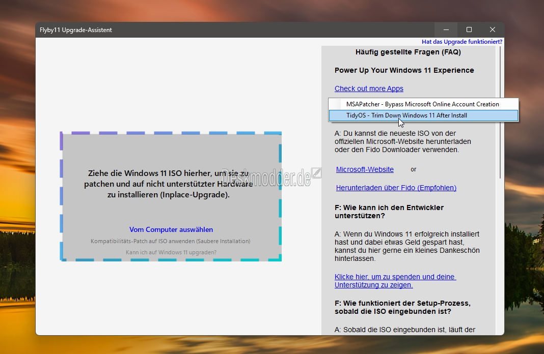The width and height of the screenshot is (544, 354).
Task: Click the FAQ panel vertical scrollbar thumb
Action: [500, 112]
